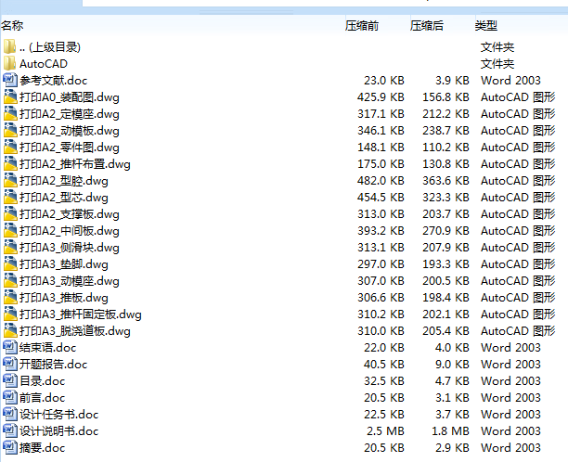Click the dwg icon of 打印A2_支撑板.dwg
The width and height of the screenshot is (568, 462).
[10, 213]
